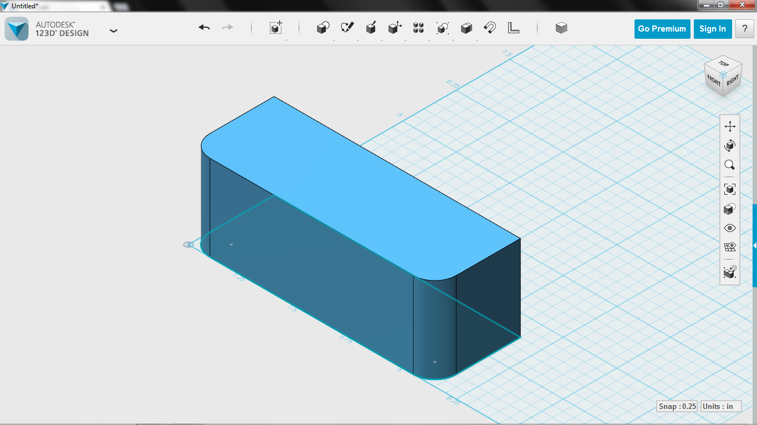Image resolution: width=757 pixels, height=425 pixels.
Task: Open the Pattern tools menu
Action: pos(418,28)
